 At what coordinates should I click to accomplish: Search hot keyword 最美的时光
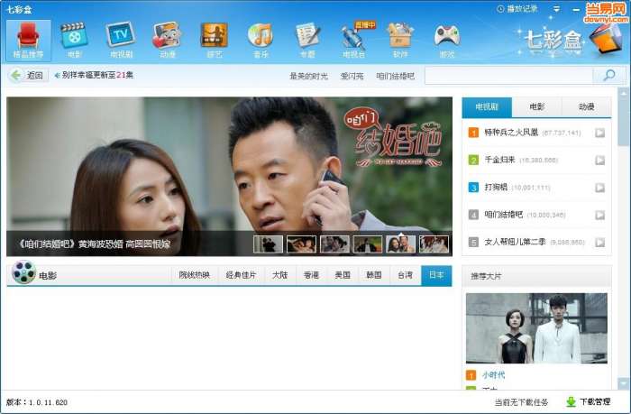308,76
